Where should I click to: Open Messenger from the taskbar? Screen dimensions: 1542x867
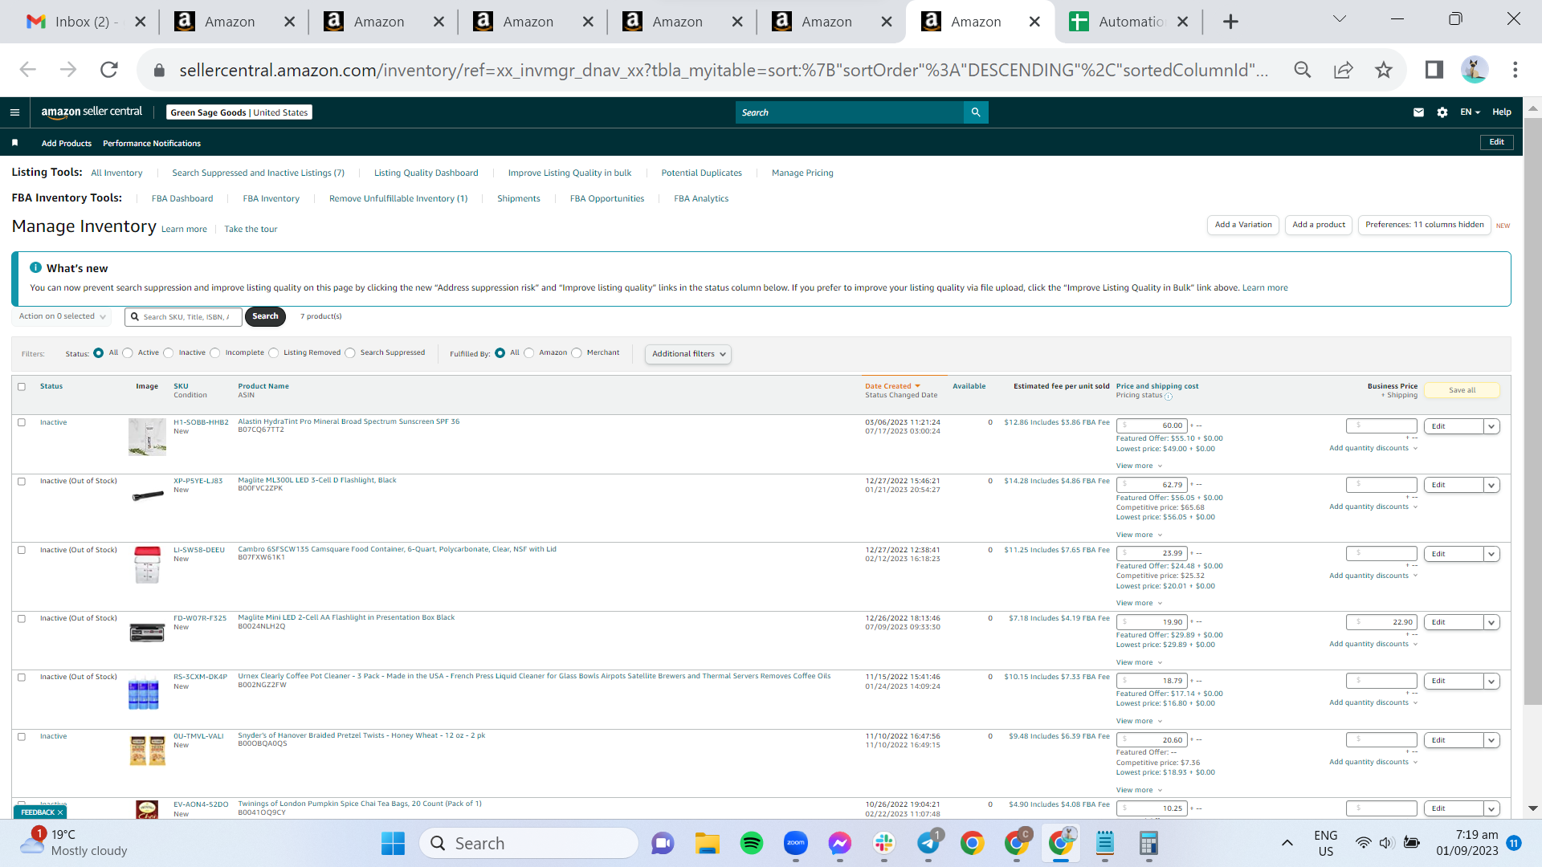tap(840, 843)
